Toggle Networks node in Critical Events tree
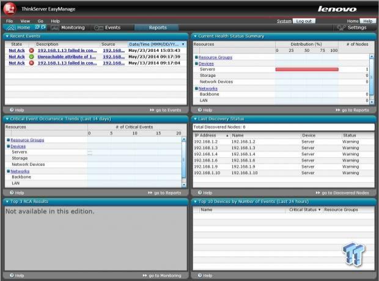379x281 pixels. pos(8,171)
